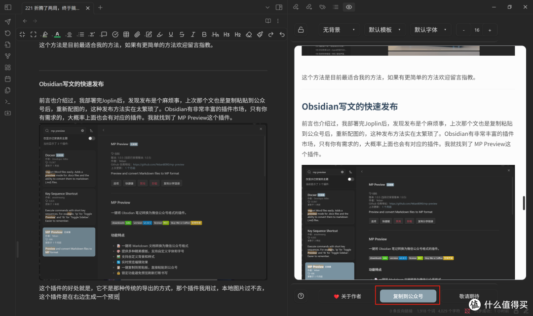Apply the highlight marker tool
Image resolution: width=533 pixels, height=316 pixels.
(x=160, y=35)
